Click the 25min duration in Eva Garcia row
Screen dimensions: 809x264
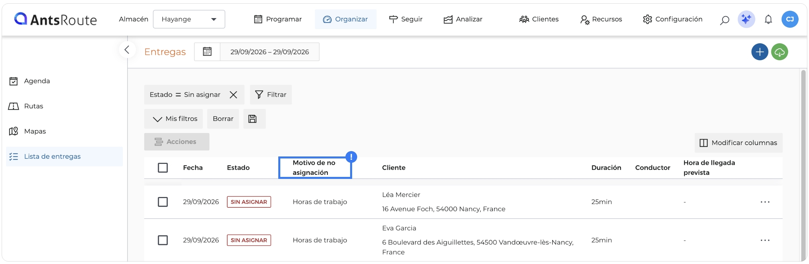tap(602, 240)
